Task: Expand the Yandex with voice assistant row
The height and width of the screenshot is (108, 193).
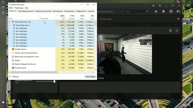Action: coord(10,53)
